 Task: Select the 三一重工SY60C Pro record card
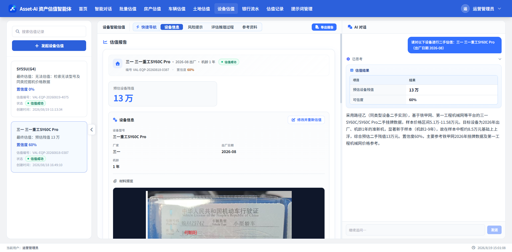pos(49,147)
